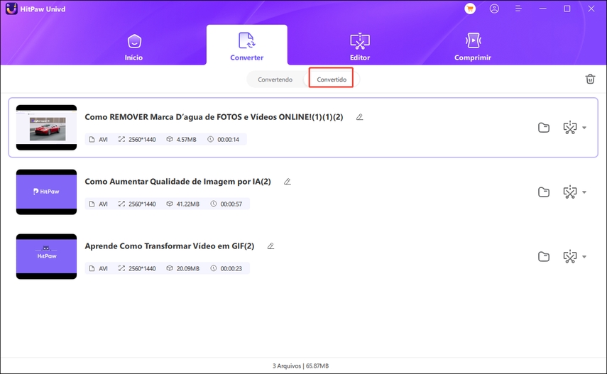Open output folder for Como Aumentar Qualidade
Viewport: 607px width, 374px height.
pos(544,192)
